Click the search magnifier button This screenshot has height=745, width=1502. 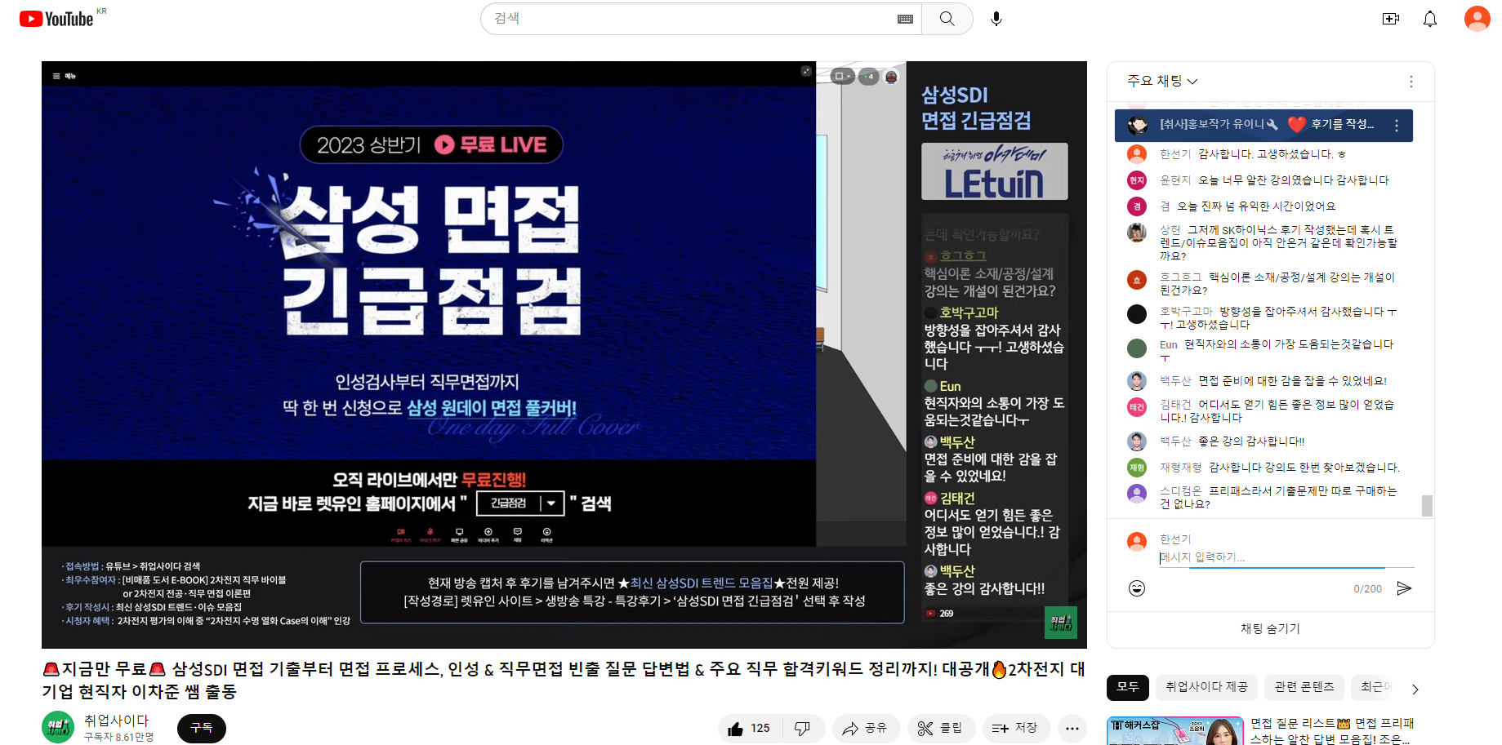click(947, 19)
